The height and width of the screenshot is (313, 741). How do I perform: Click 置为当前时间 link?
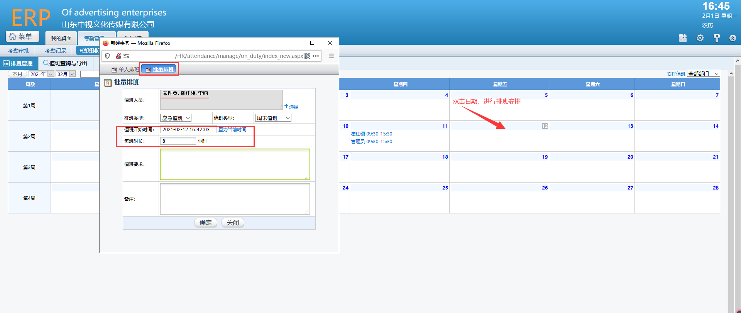point(232,130)
